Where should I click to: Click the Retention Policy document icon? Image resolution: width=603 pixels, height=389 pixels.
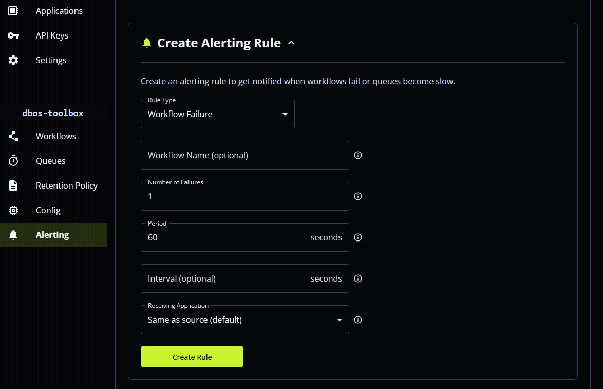13,186
